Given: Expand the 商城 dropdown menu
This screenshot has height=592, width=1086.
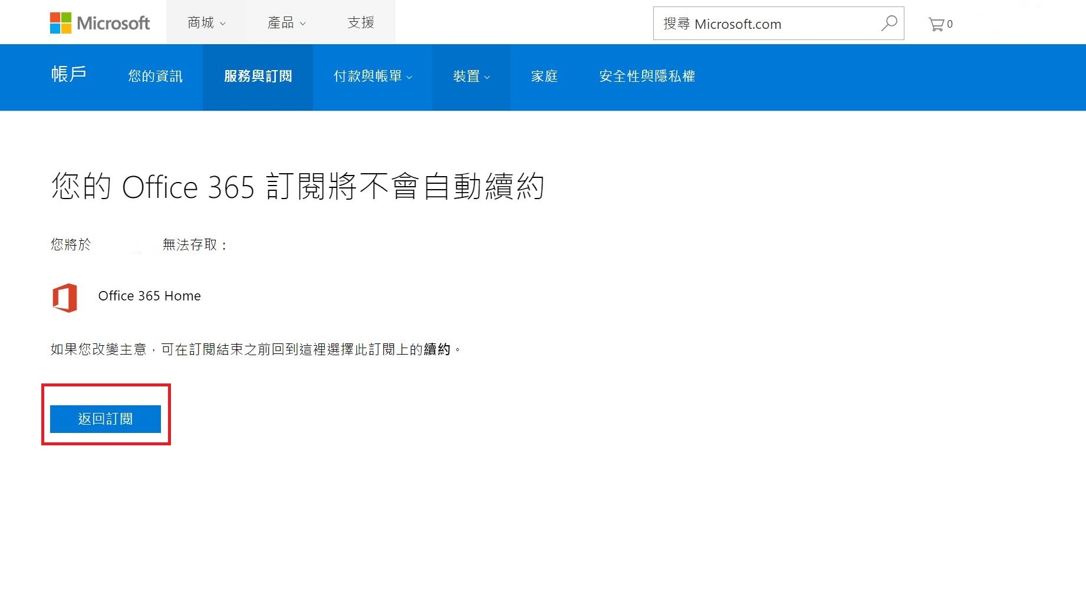Looking at the screenshot, I should point(206,22).
